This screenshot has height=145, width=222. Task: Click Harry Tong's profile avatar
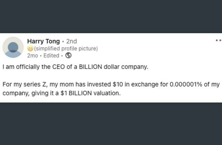click(13, 47)
